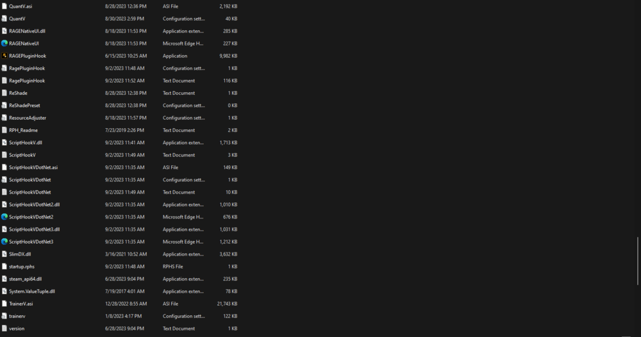
Task: Click the ScriptHookVDotNet2 Edge file icon
Action: [4, 217]
